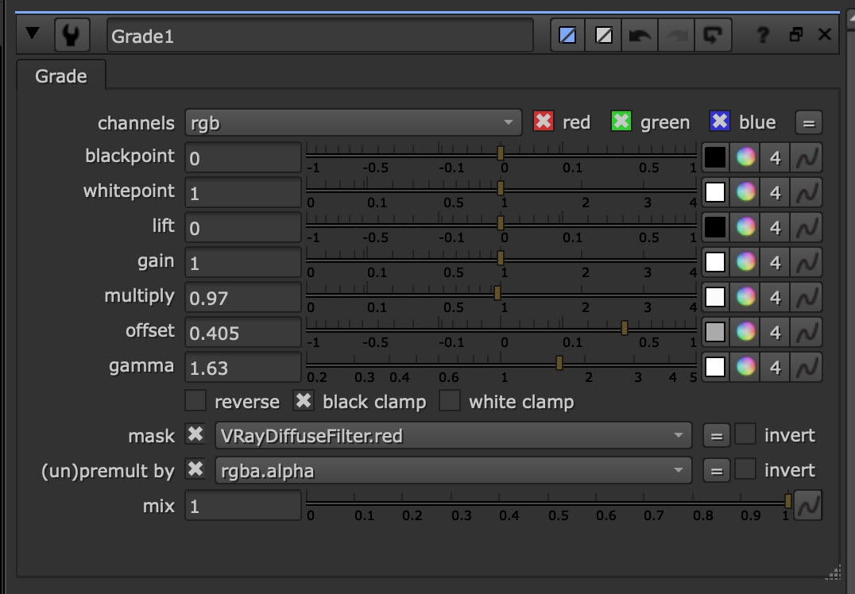Click the revert to defaults icon
The image size is (855, 594).
(x=712, y=36)
